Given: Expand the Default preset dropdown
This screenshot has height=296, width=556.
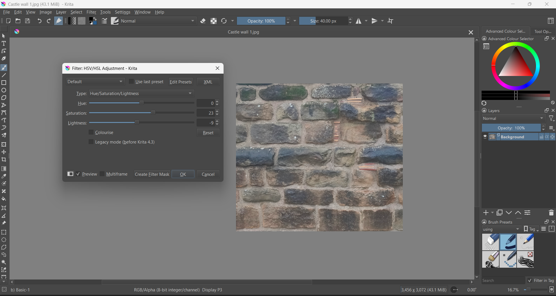Looking at the screenshot, I should pos(95,82).
